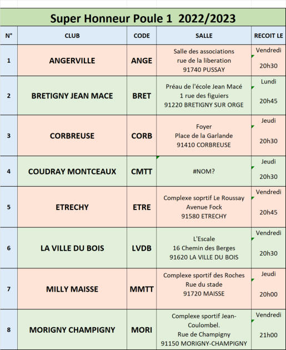Viewport: 286px width, 350px height.
Task: Select the CODE column header
Action: tap(142, 36)
